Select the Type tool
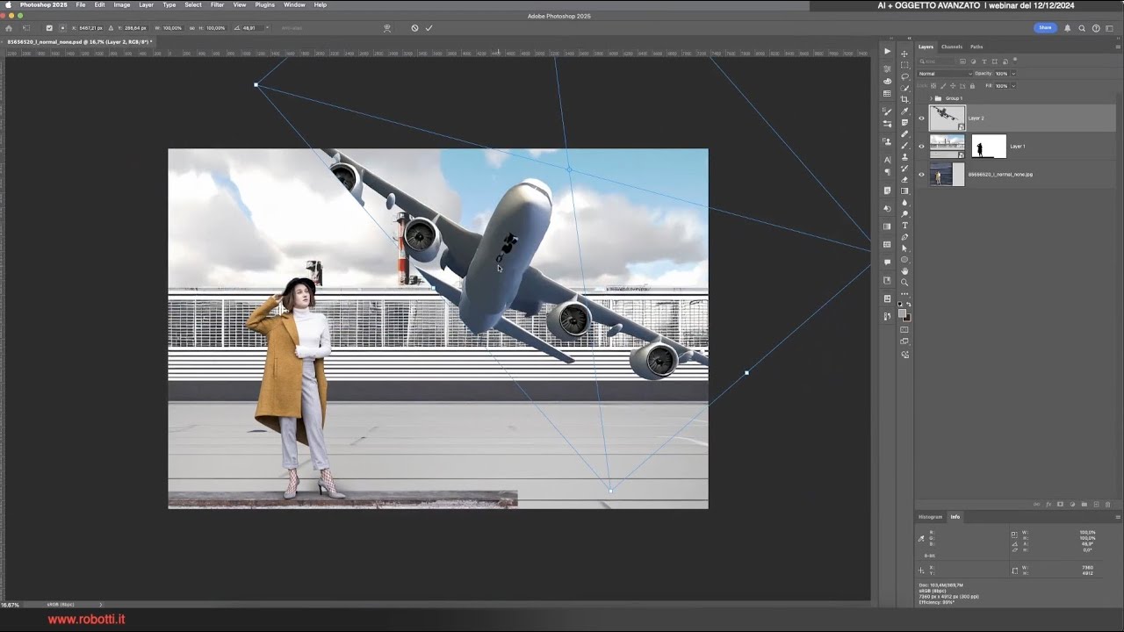 [904, 226]
